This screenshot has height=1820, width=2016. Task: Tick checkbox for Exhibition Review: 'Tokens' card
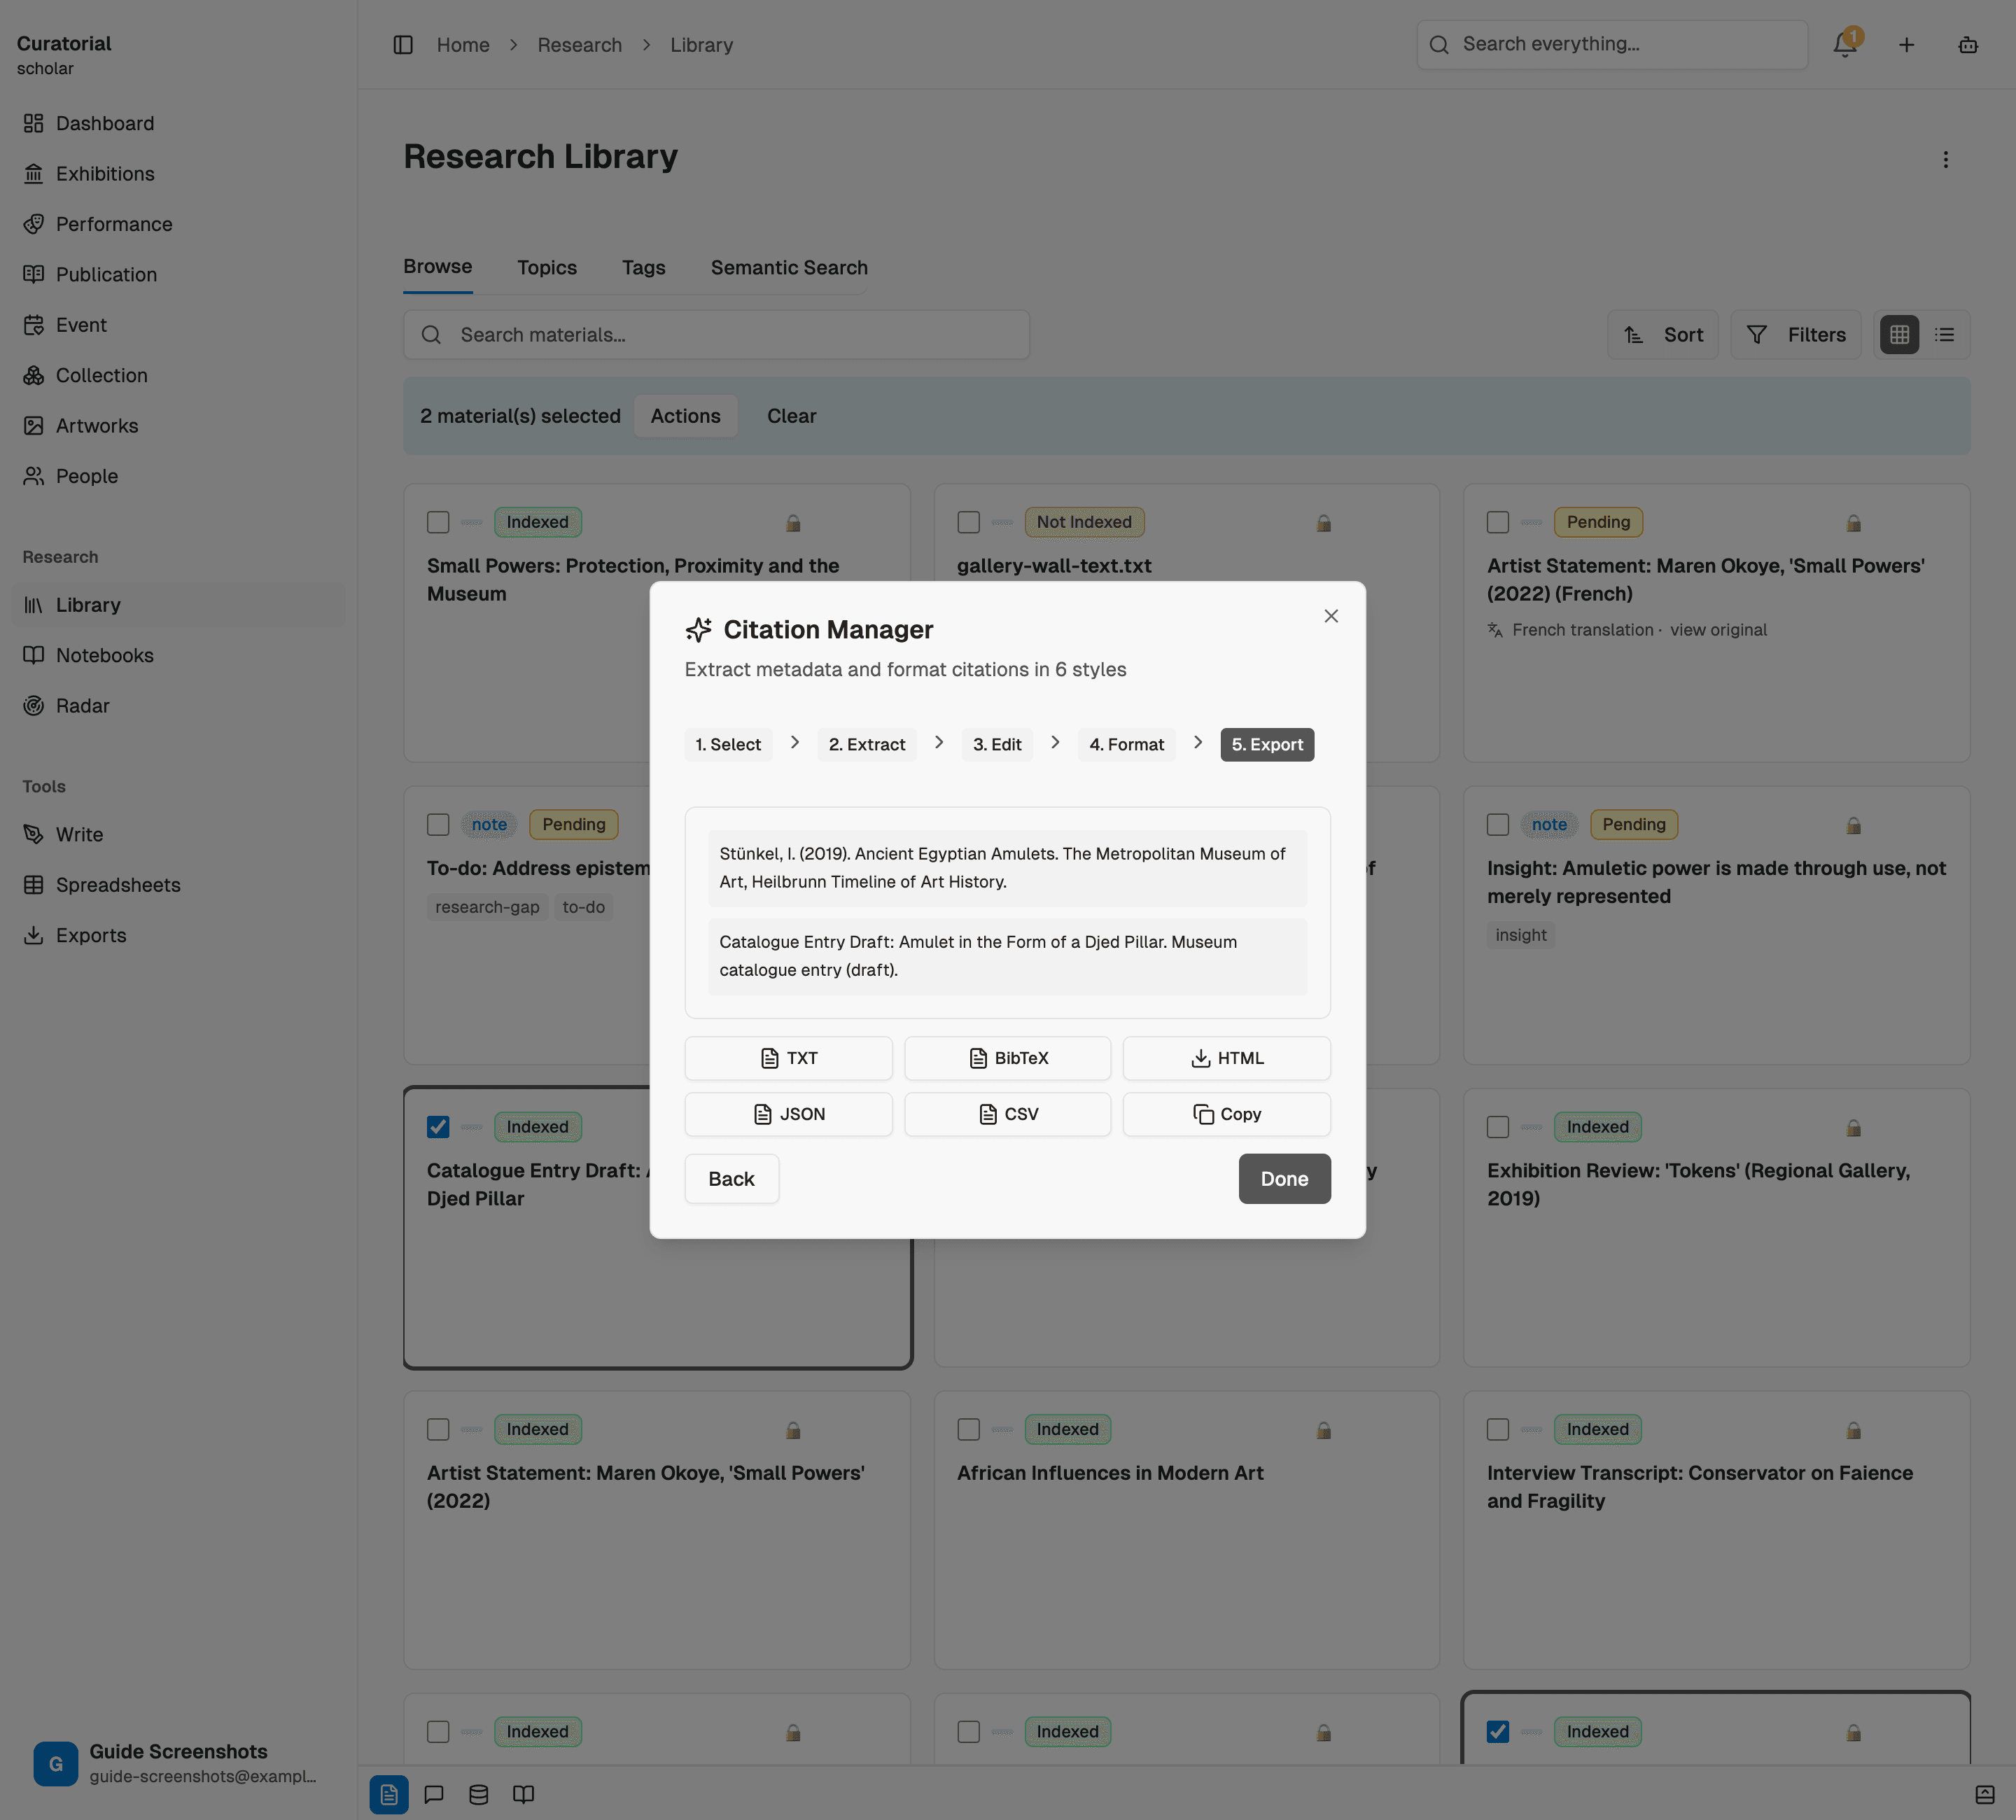pos(1498,1127)
